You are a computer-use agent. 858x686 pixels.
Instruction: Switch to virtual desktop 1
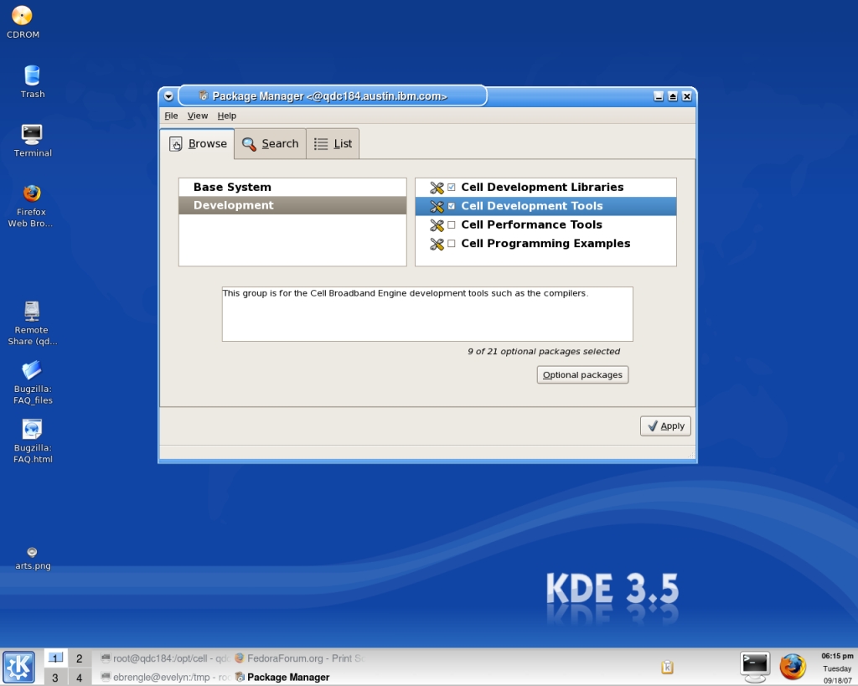coord(55,658)
